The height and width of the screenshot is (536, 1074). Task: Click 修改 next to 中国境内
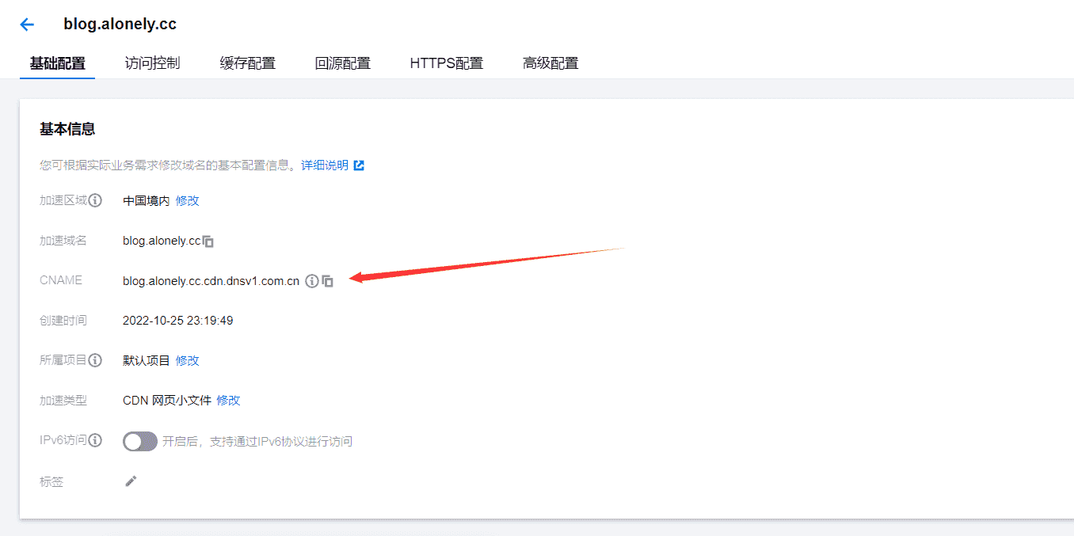click(188, 201)
